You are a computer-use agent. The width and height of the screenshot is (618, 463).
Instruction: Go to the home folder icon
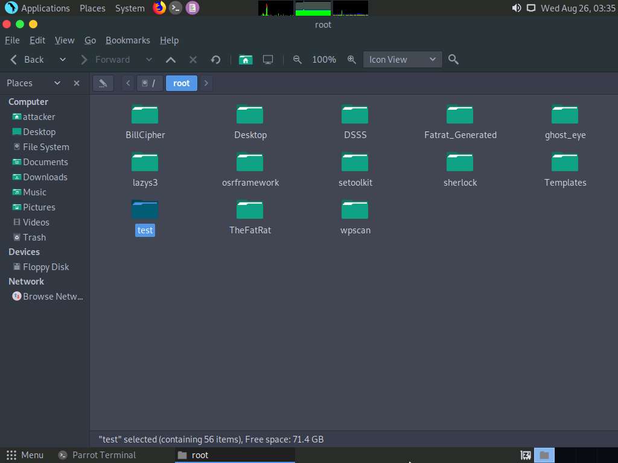click(x=246, y=60)
